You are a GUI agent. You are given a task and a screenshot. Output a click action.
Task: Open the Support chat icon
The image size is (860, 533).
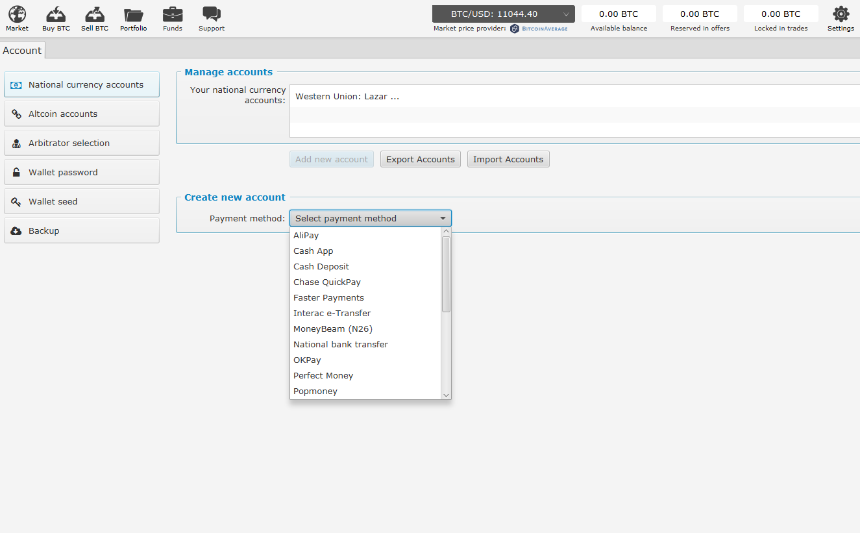click(x=212, y=14)
